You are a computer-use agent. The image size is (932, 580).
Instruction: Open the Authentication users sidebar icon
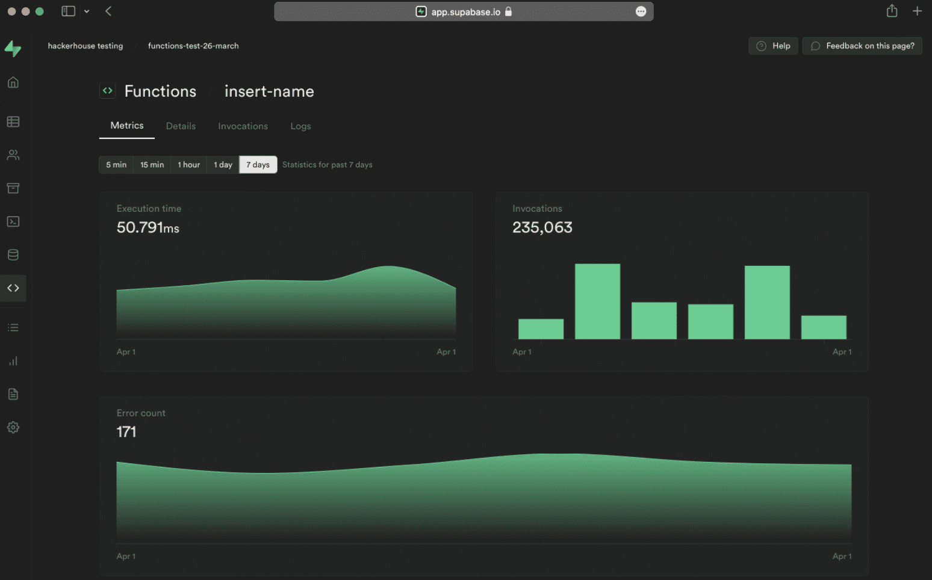(x=13, y=155)
